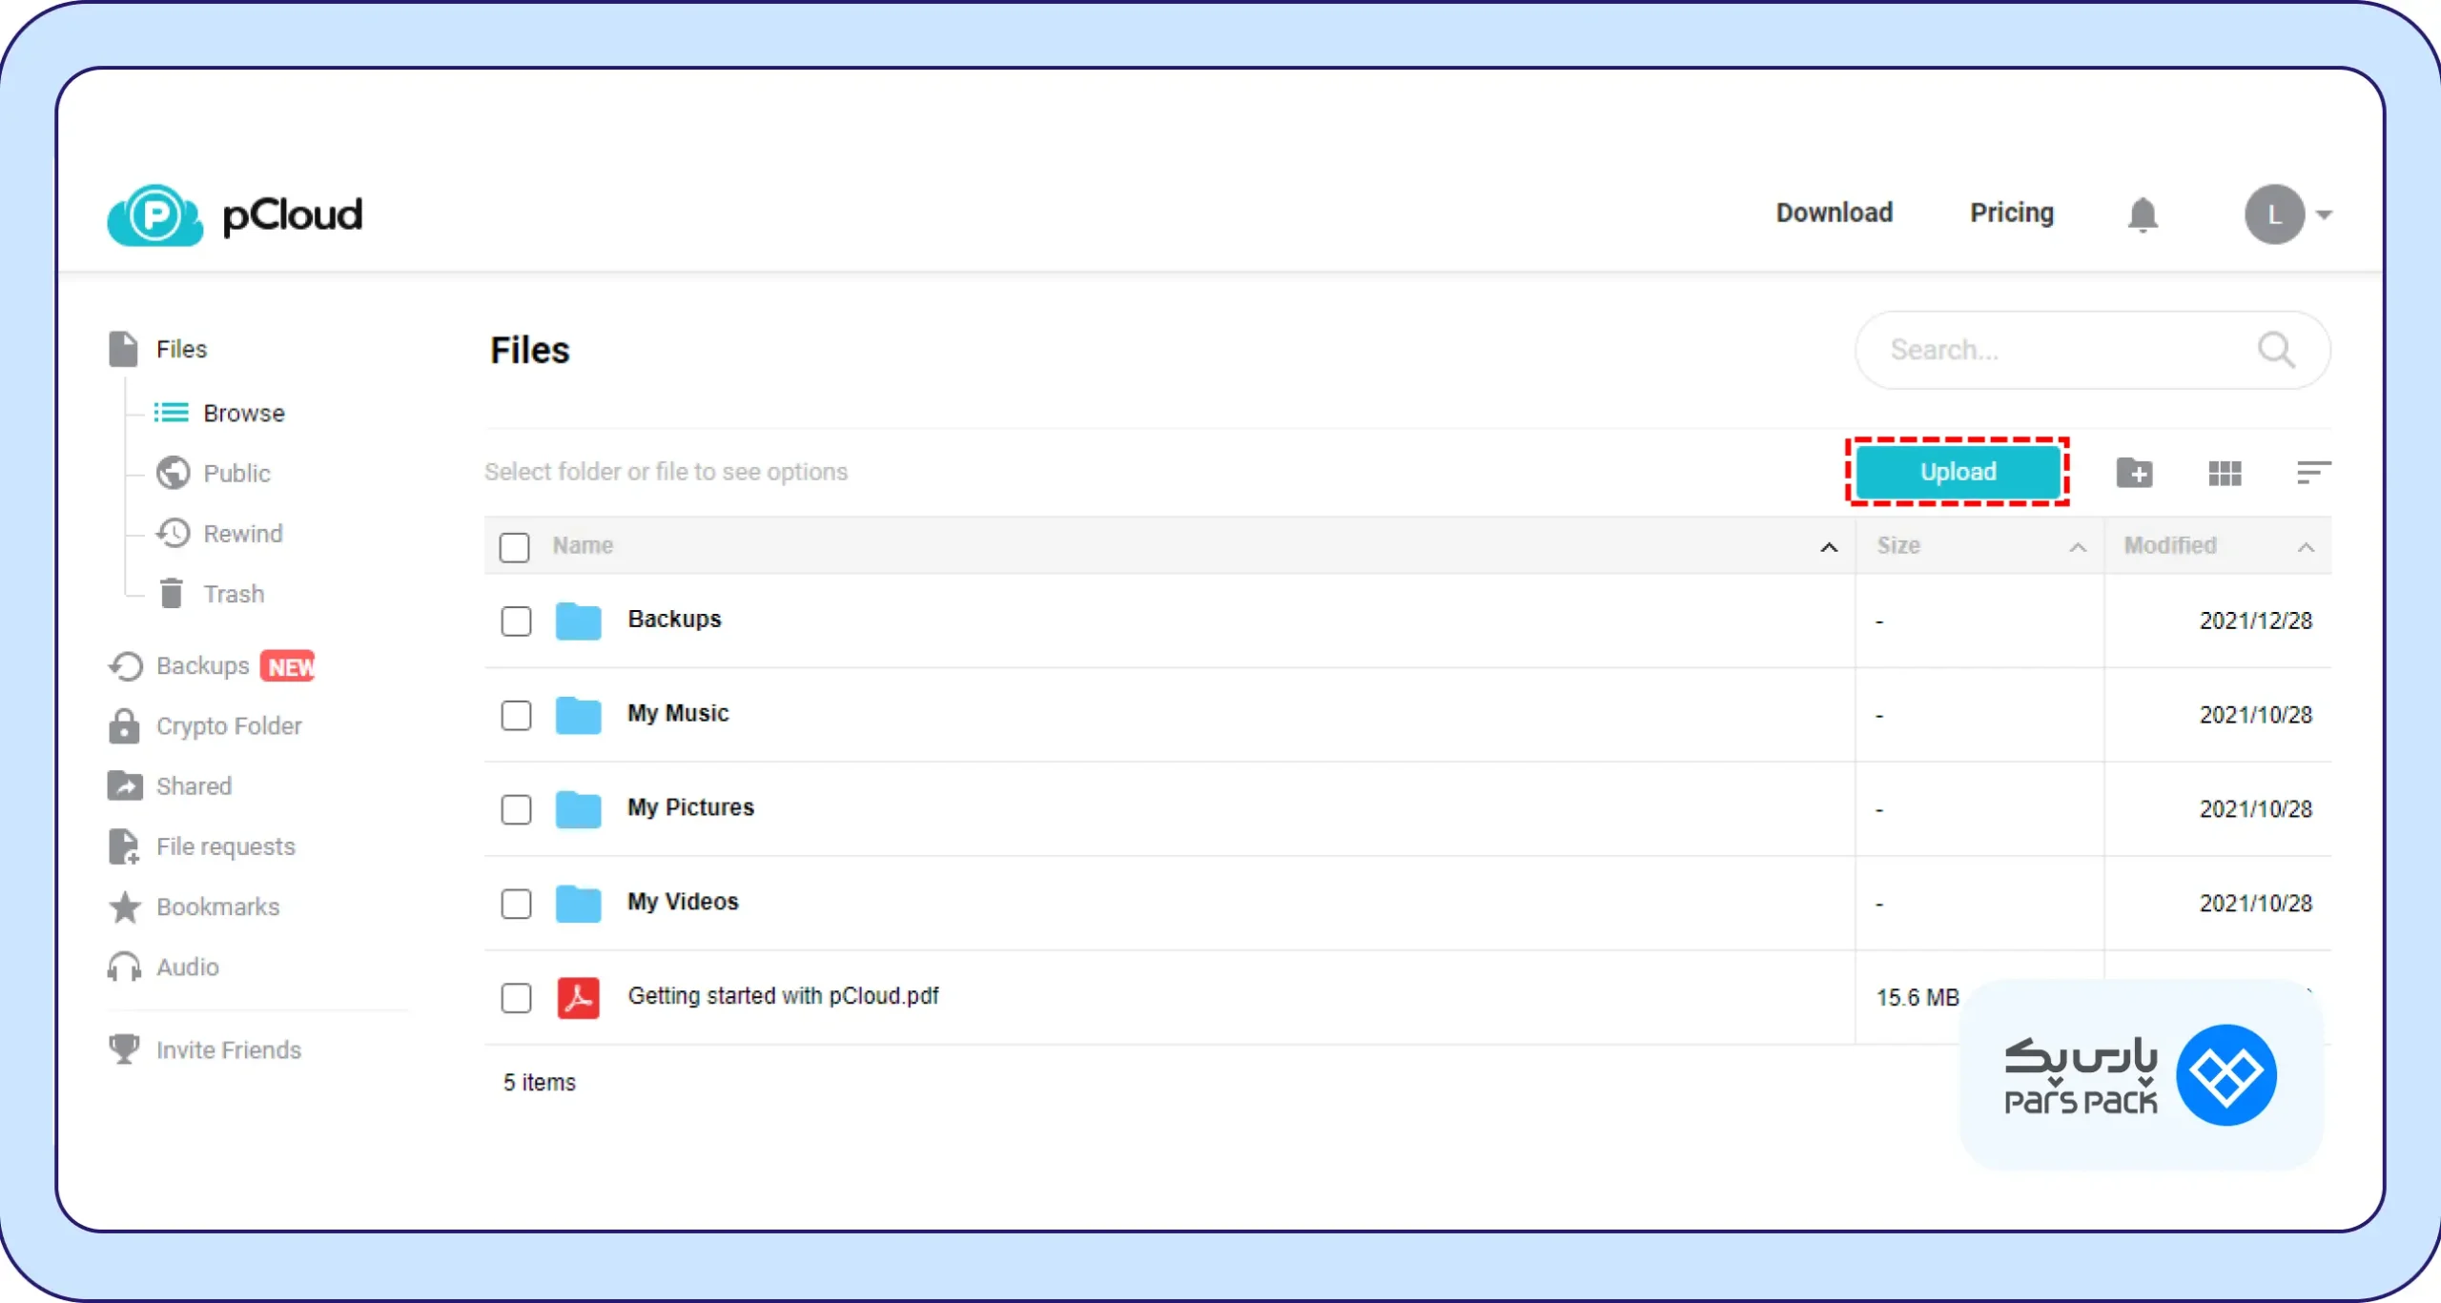Focus the Search input field
The height and width of the screenshot is (1303, 2441).
pyautogui.click(x=2092, y=350)
